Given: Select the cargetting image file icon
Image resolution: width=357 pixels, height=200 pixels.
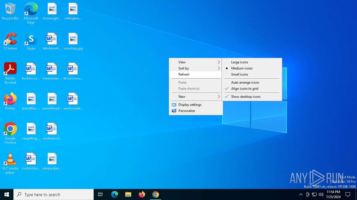Looking at the screenshot, I should [31, 132].
